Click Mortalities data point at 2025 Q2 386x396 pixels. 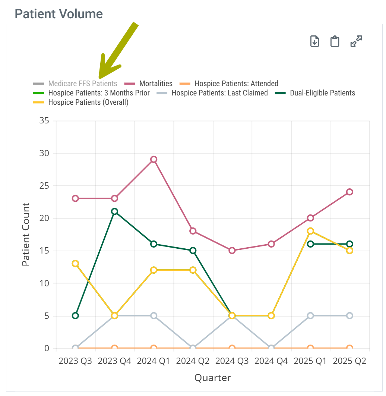pos(349,192)
